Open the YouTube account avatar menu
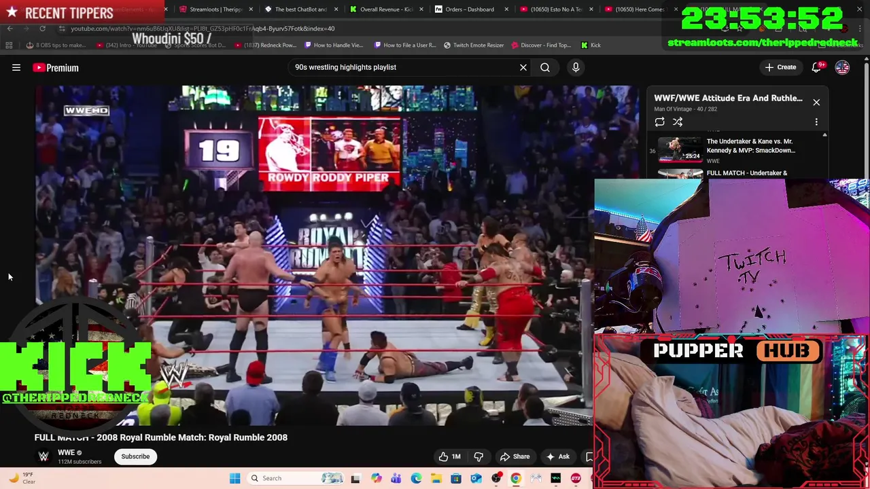This screenshot has width=870, height=489. 842,67
